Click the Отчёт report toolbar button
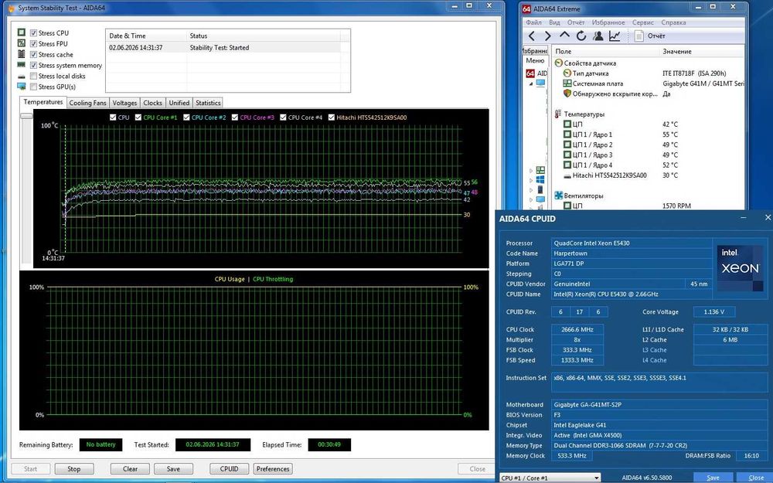Image resolution: width=773 pixels, height=483 pixels. click(x=650, y=36)
